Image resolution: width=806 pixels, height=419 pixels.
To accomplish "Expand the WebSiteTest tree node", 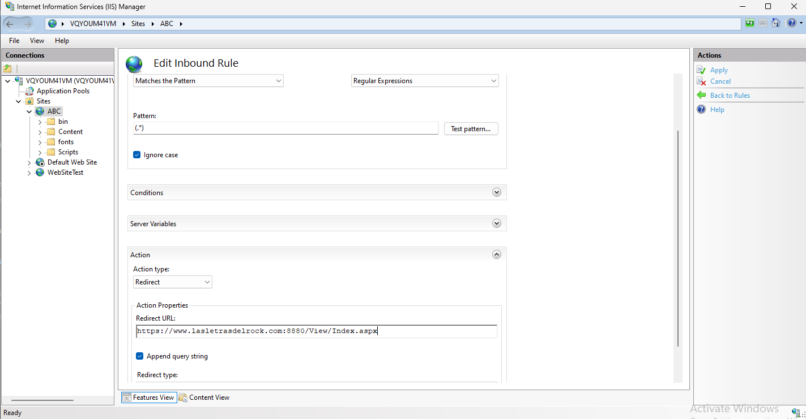I will click(x=29, y=172).
